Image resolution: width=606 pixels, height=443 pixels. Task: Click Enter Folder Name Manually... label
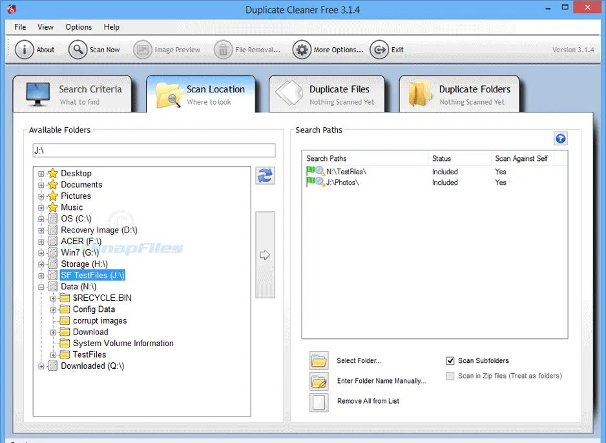coord(381,381)
